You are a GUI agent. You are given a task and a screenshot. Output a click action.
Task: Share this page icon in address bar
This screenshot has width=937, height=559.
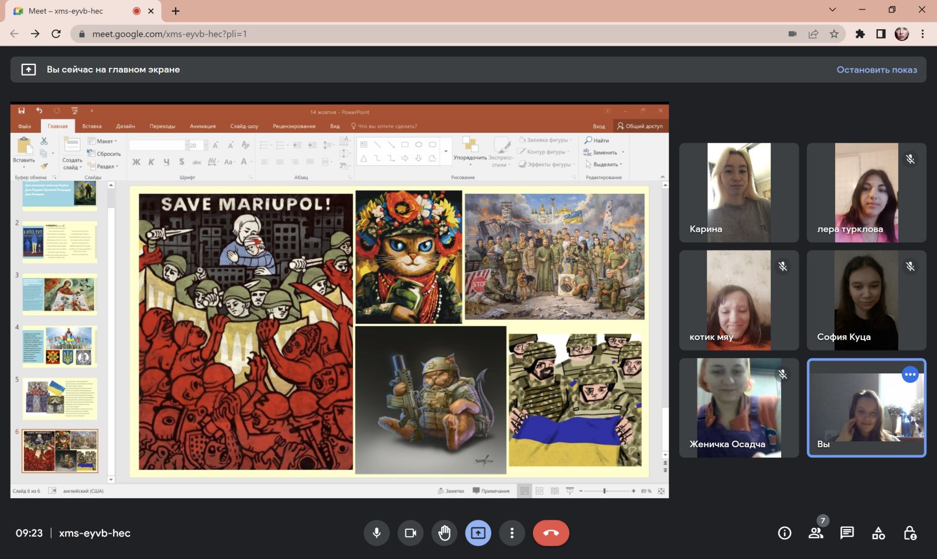pos(813,34)
